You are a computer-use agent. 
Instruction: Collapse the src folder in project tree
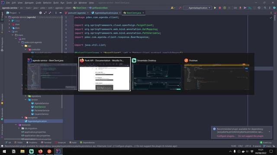pos(10,31)
